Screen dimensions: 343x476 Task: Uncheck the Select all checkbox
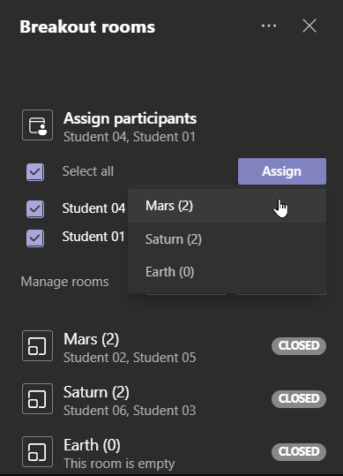(x=35, y=172)
